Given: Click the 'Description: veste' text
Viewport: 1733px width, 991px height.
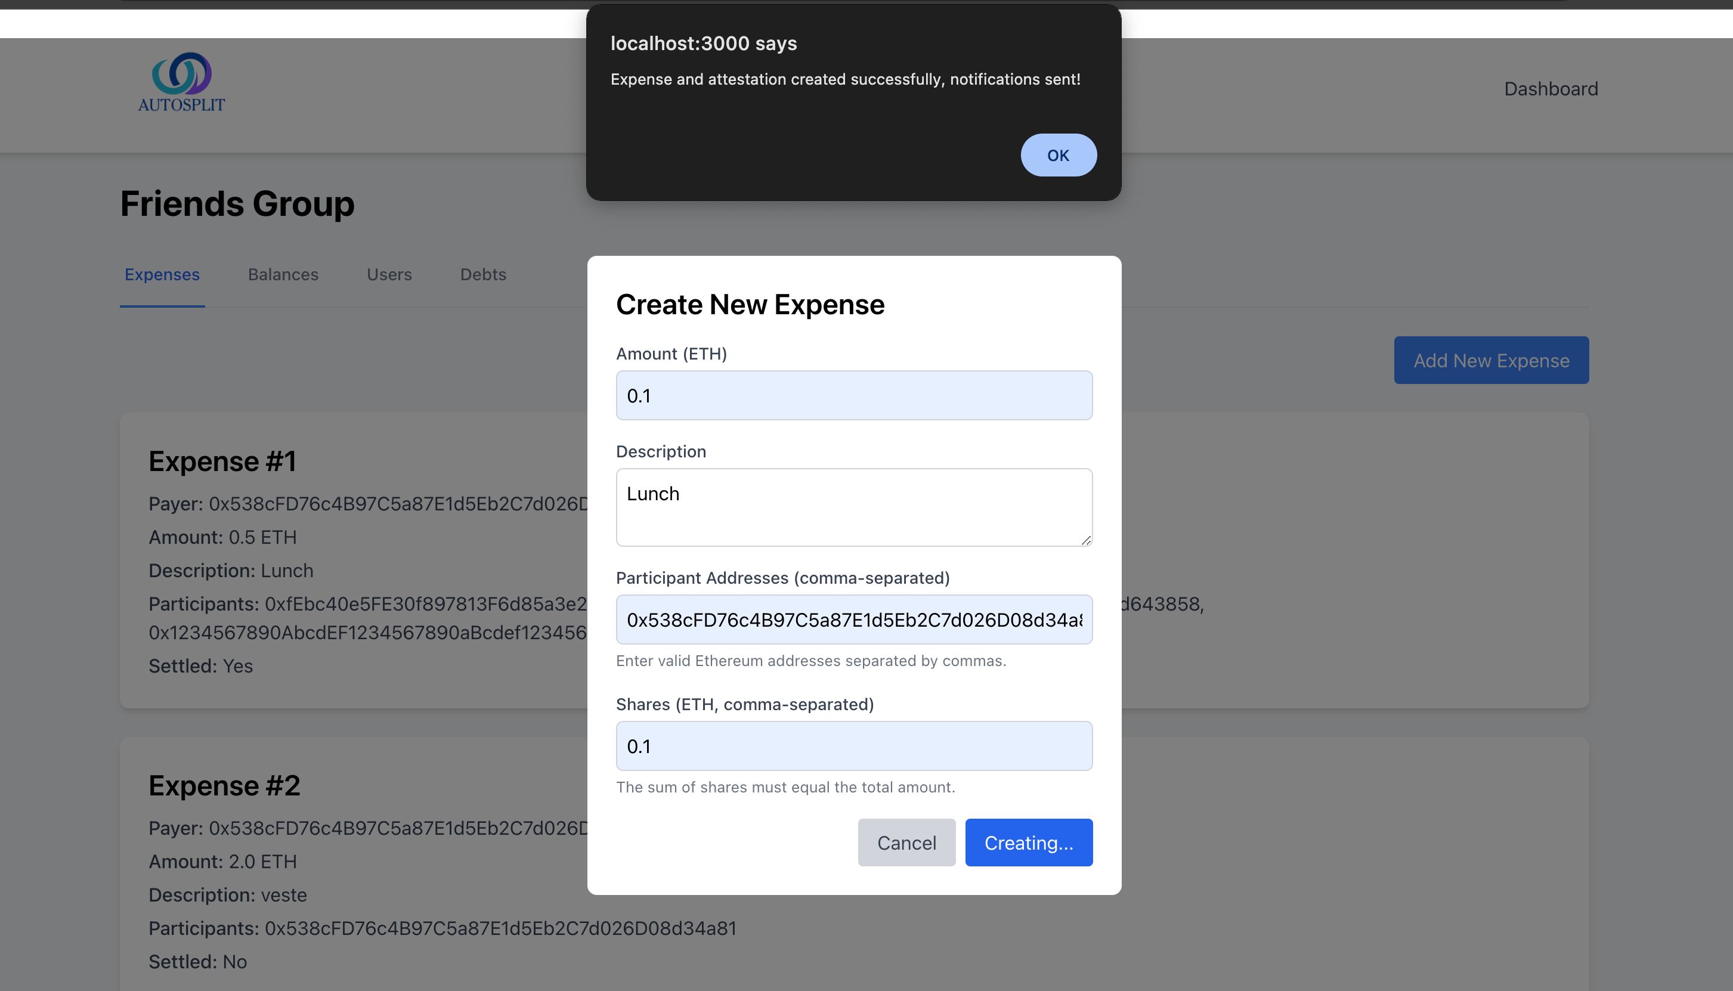Looking at the screenshot, I should [x=227, y=894].
